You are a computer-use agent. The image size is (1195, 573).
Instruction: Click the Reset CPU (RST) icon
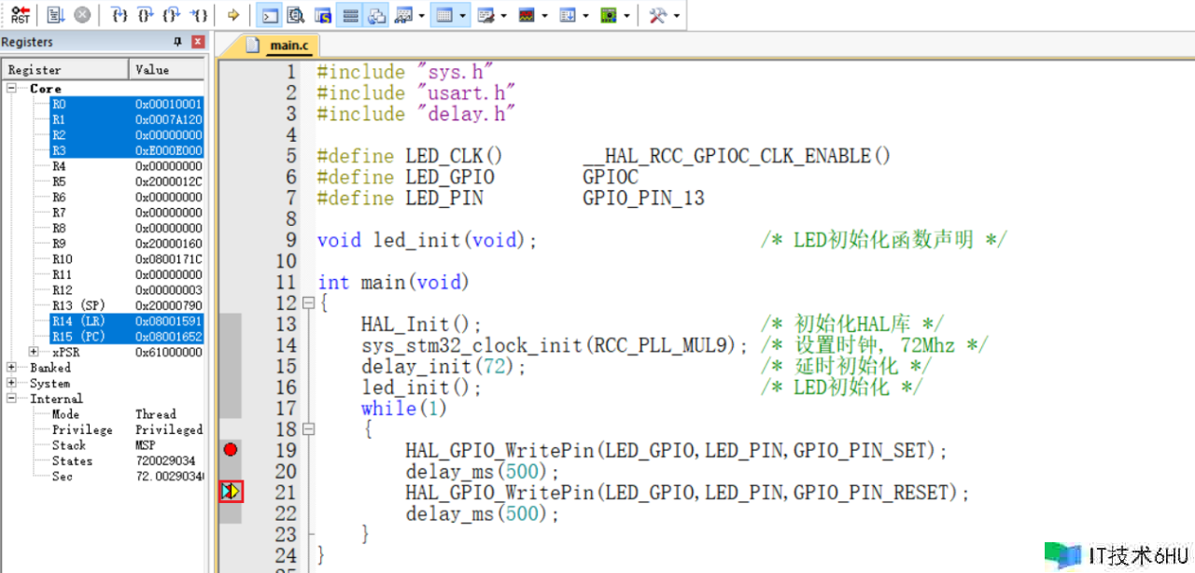pos(21,15)
